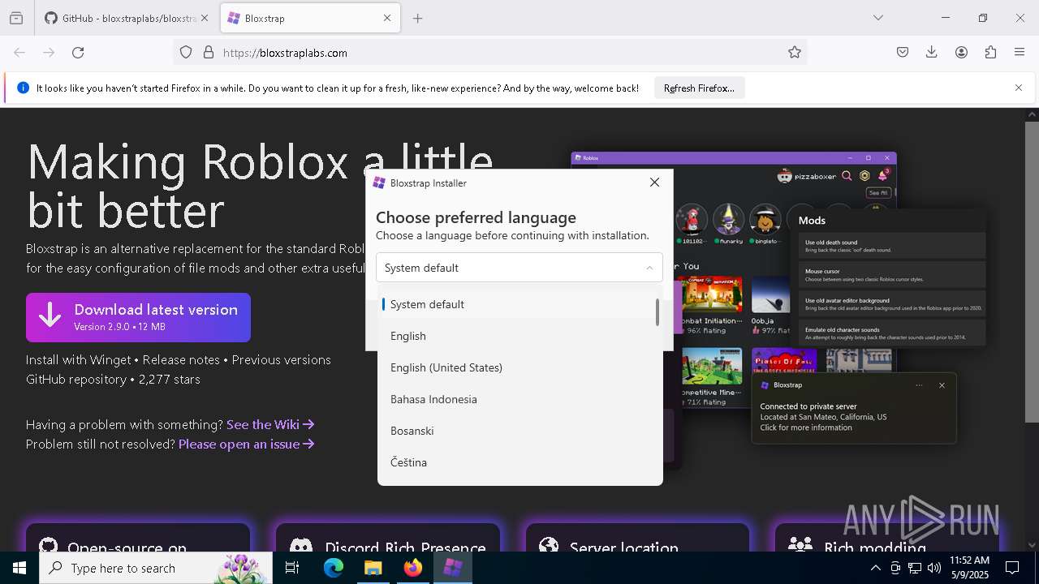Switch to the Bloxstrap browser tab
Screen dimensions: 1039x584
click(310, 18)
